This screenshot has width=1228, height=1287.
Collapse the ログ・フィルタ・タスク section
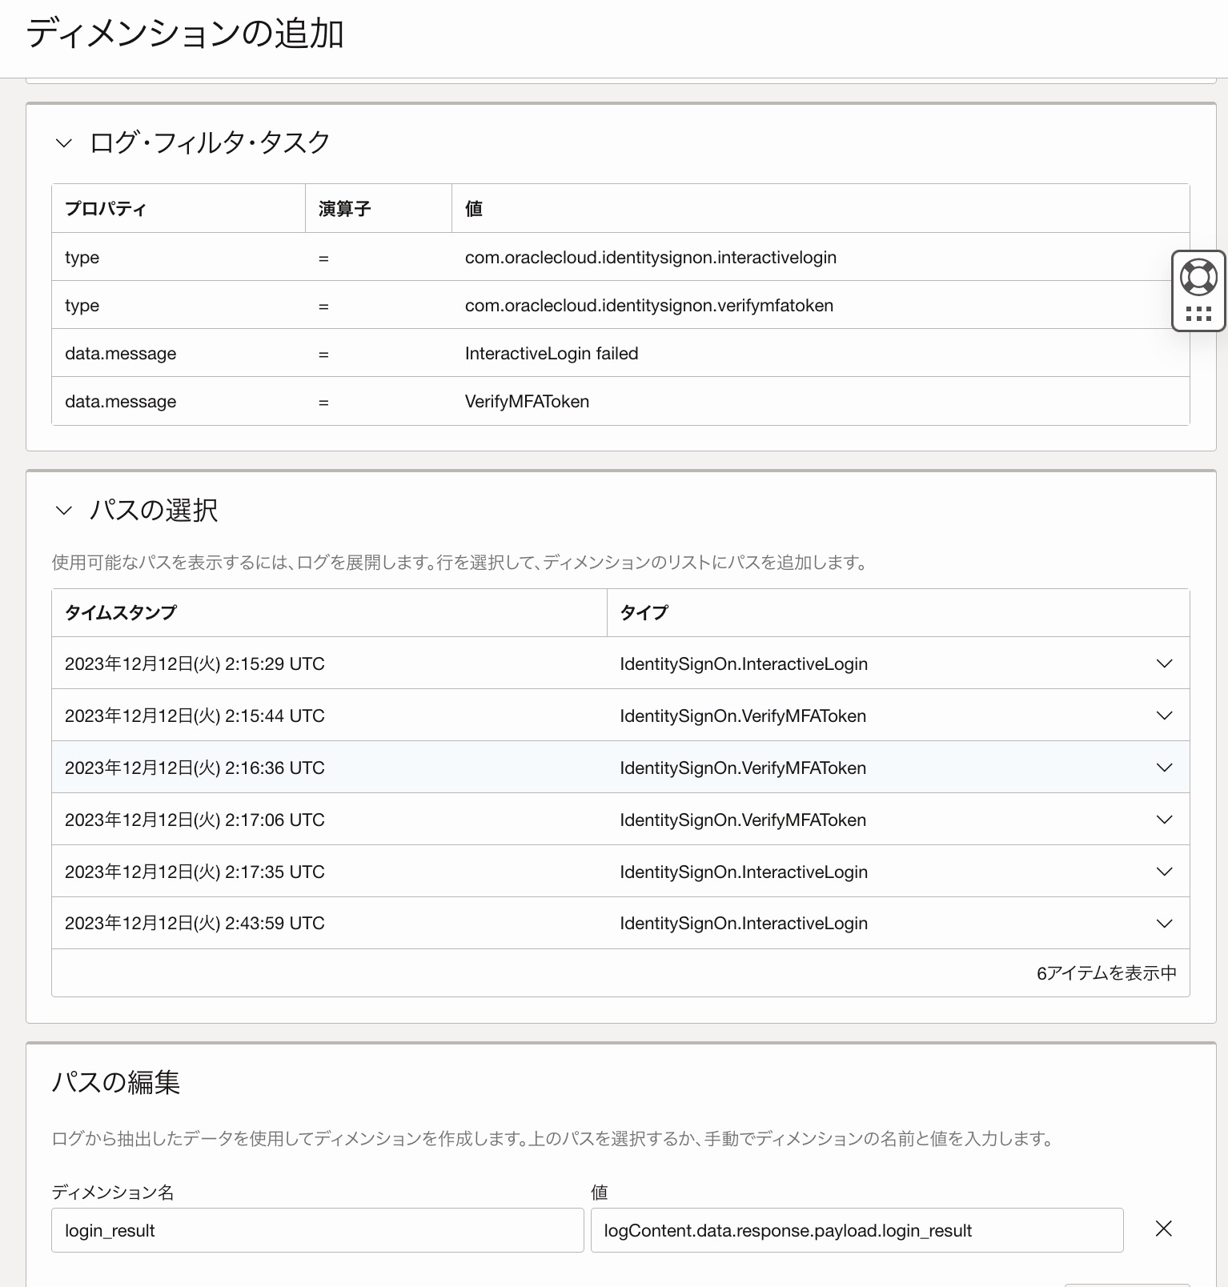tap(64, 143)
